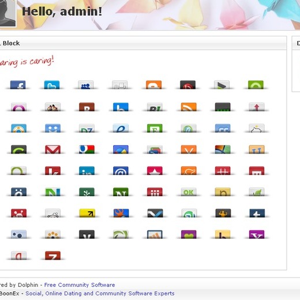Click the dark green serif N icon
This screenshot has width=300, height=300.
click(121, 192)
